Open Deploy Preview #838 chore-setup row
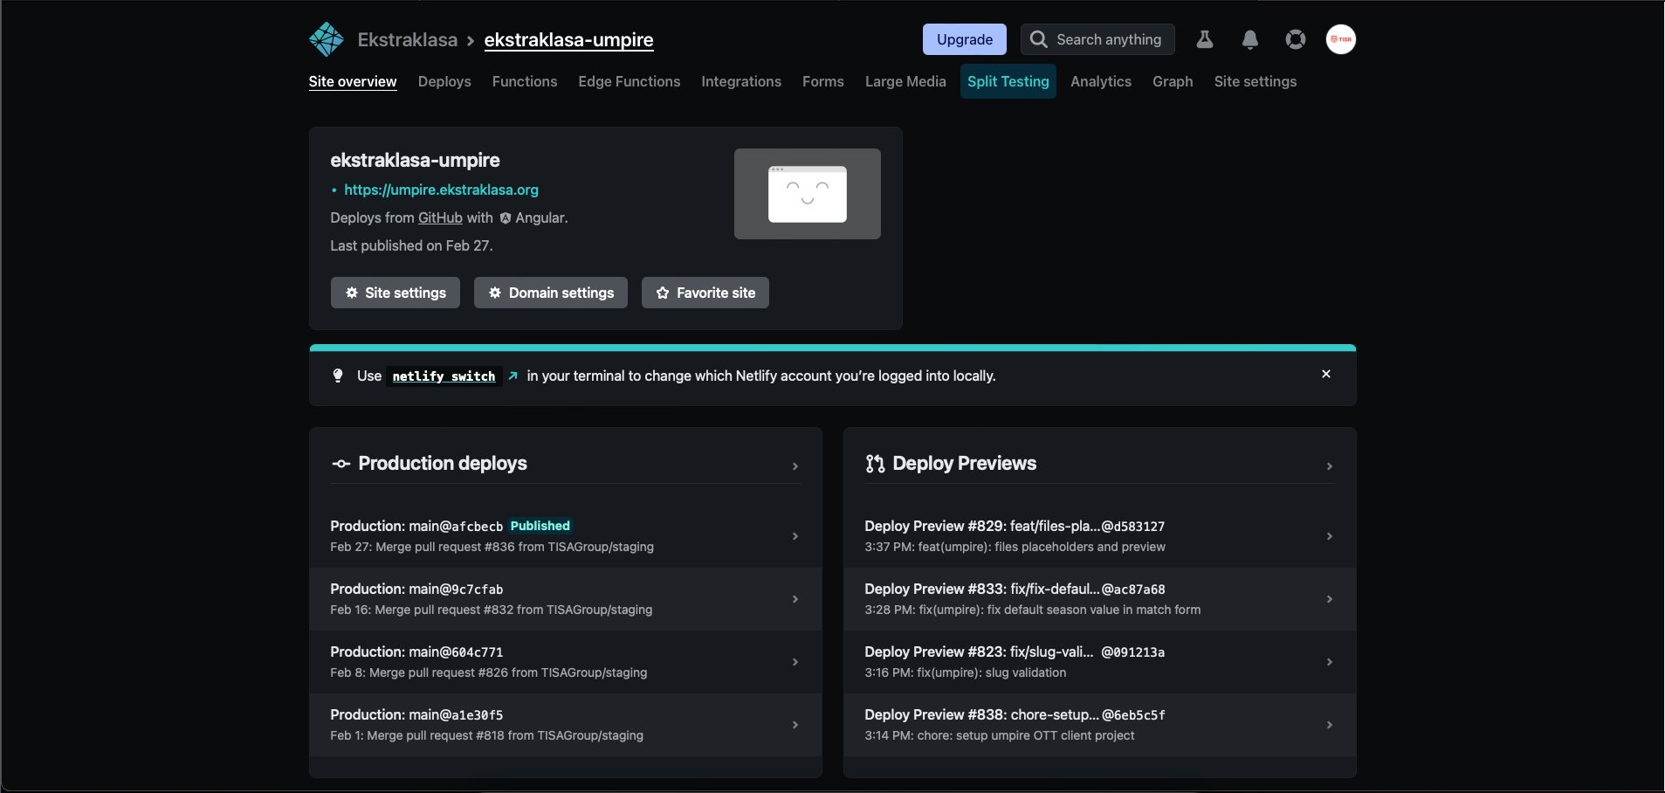 click(x=1100, y=725)
